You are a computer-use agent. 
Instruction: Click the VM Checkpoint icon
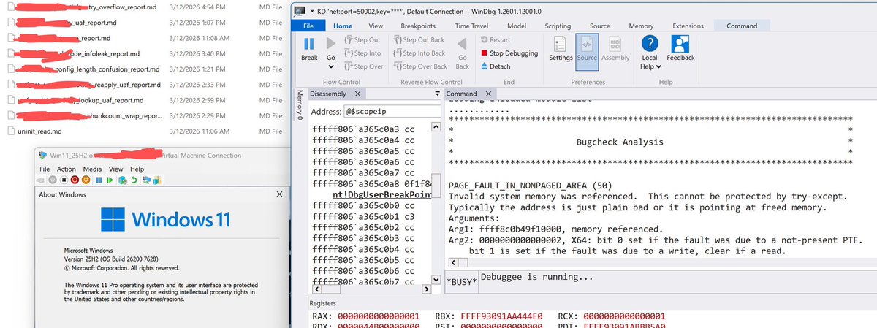(123, 180)
